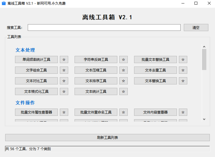
Task: Click the star next to 文本排序工具
Action: [123, 81]
